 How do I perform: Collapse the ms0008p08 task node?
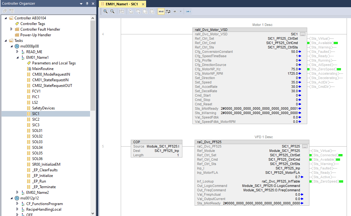[12, 46]
